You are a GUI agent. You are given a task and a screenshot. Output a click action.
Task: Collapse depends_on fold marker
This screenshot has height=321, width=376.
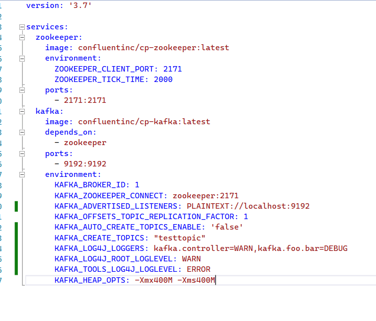(22, 133)
